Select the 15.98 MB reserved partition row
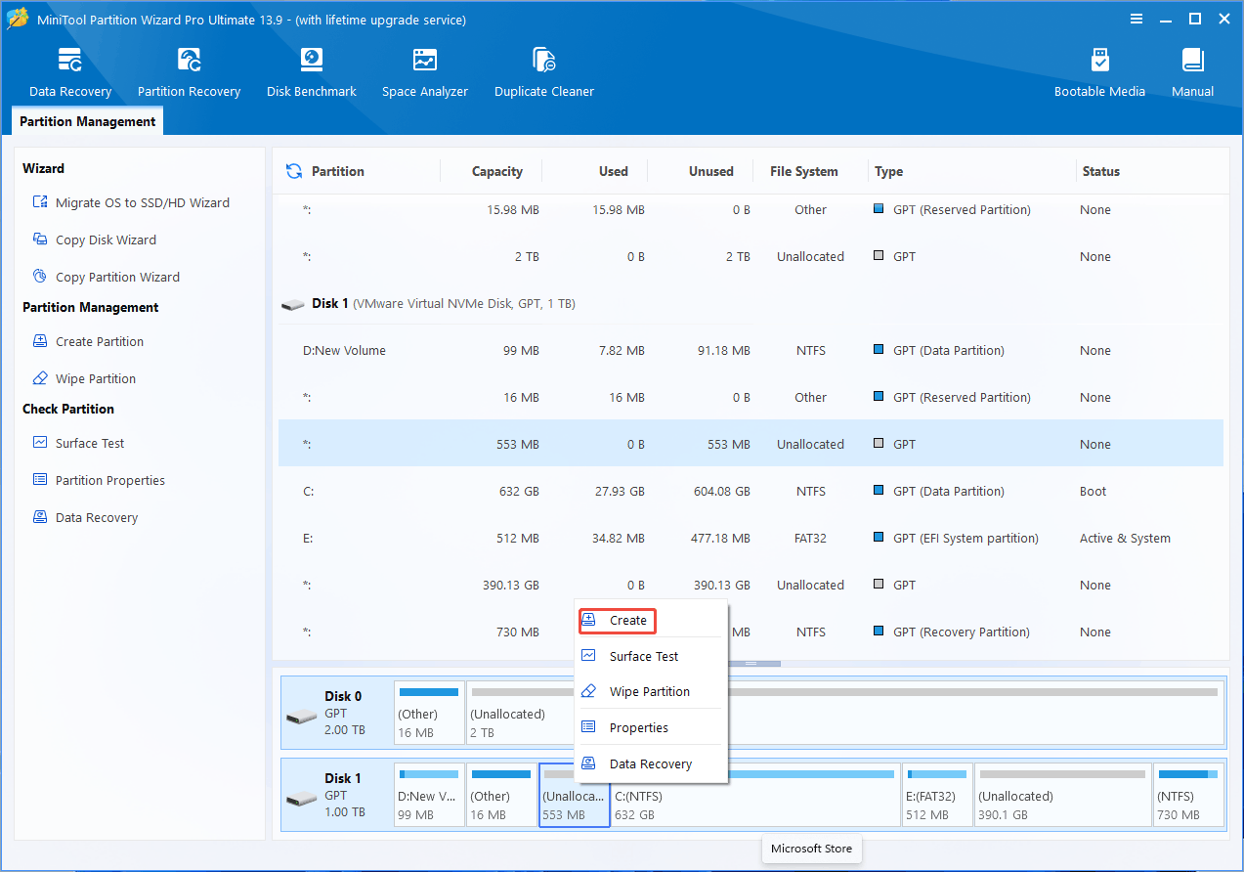1244x872 pixels. [x=751, y=209]
